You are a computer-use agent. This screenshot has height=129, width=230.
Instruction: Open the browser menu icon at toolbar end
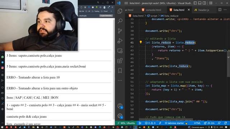(112, 7)
